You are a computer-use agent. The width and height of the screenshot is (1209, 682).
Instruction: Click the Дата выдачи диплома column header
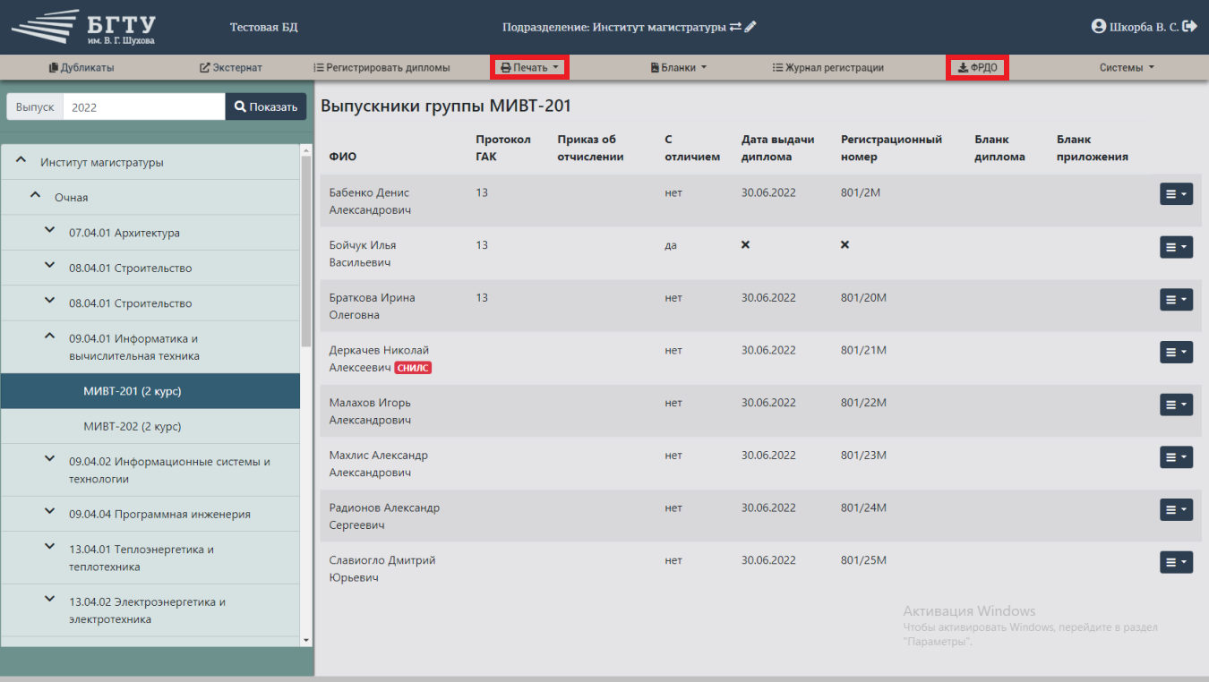pos(778,148)
